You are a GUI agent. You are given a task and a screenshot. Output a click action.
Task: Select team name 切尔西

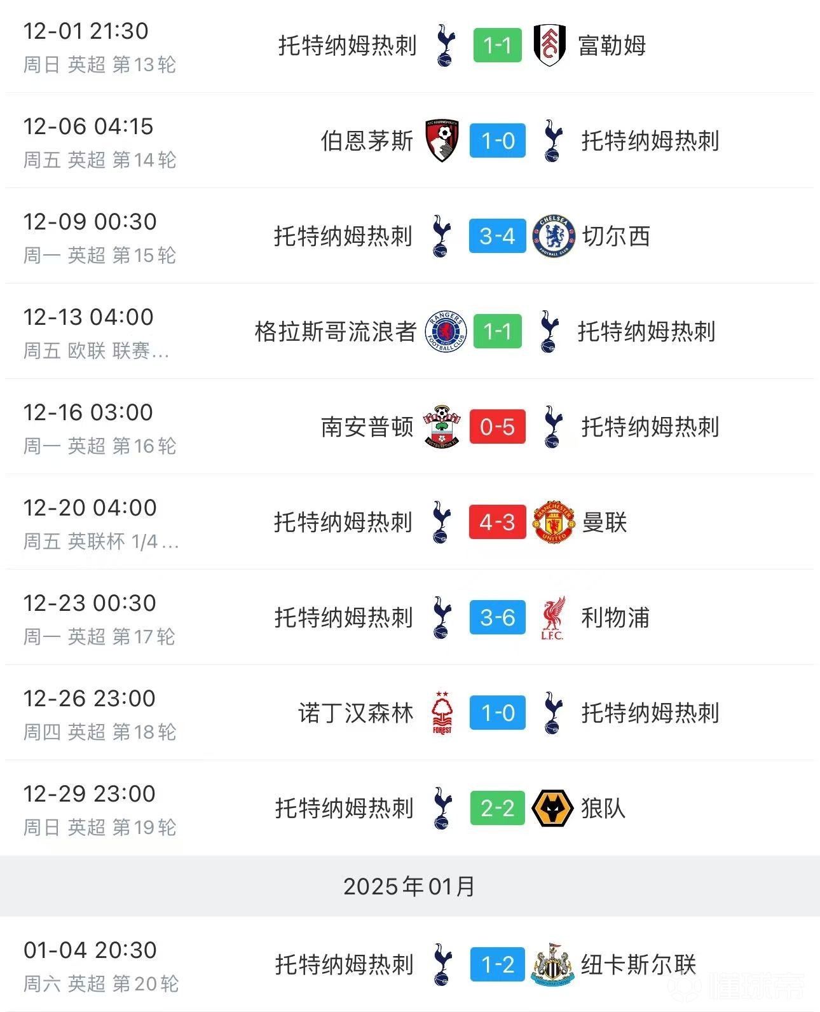[x=616, y=236]
